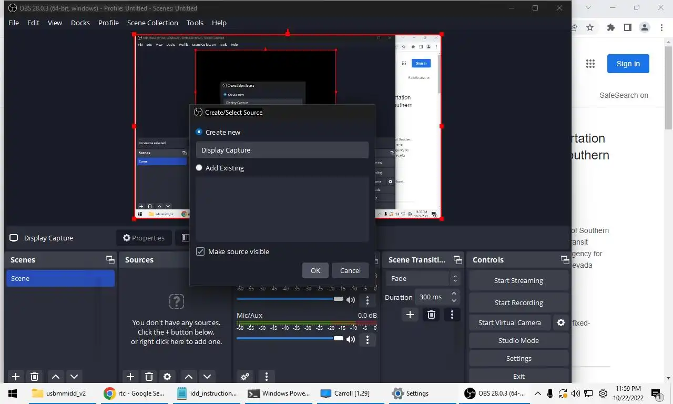
Task: Open the Mic/Aux options three-dot menu
Action: pos(368,340)
